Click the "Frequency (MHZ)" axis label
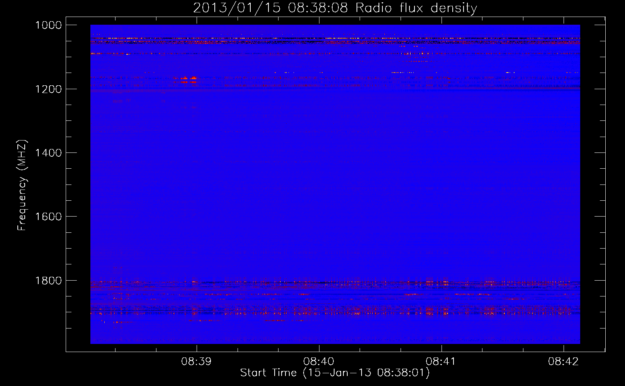Image resolution: width=625 pixels, height=386 pixels. click(22, 185)
